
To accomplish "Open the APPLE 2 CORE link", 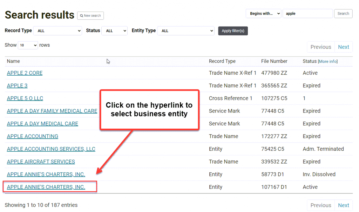I will [x=25, y=73].
